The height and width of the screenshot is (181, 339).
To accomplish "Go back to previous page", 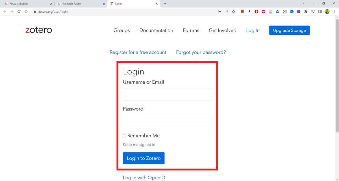I will pyautogui.click(x=5, y=12).
